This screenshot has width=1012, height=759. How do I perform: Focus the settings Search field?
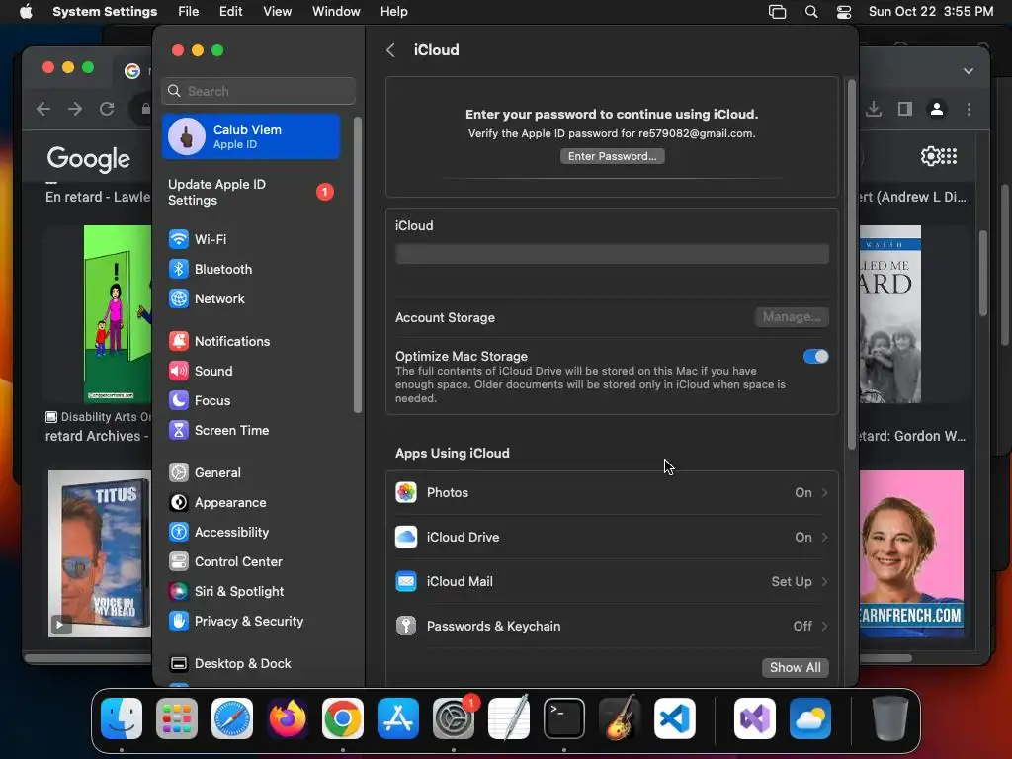tap(258, 91)
